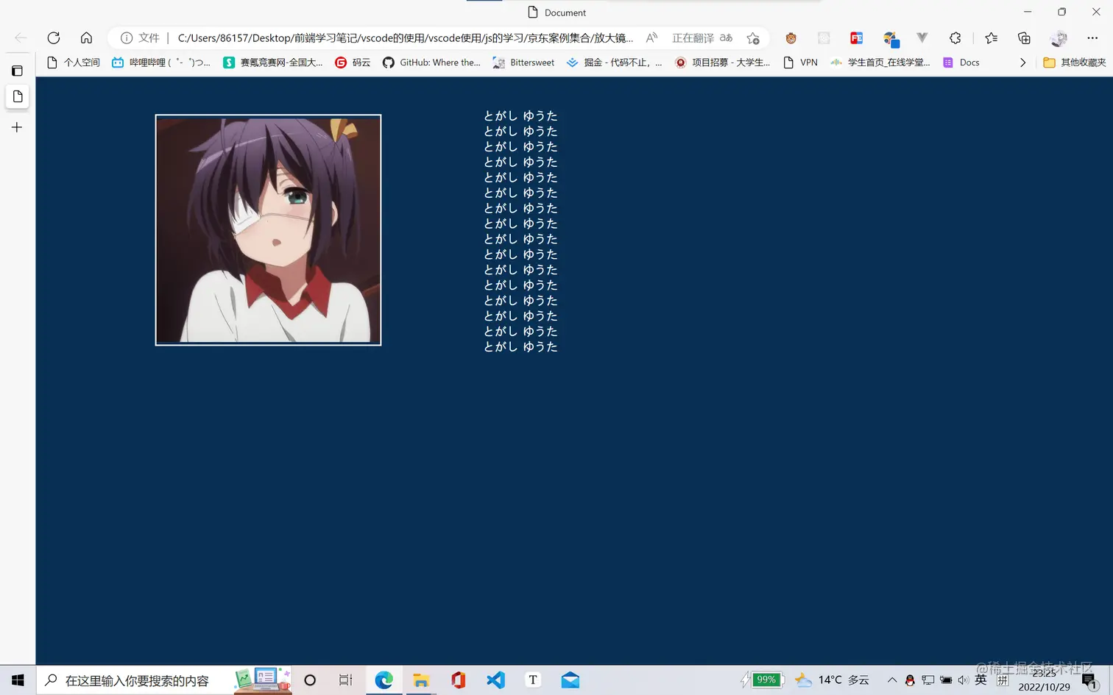This screenshot has height=695, width=1113.
Task: Open the 个人空间 bookmark
Action: pos(74,63)
